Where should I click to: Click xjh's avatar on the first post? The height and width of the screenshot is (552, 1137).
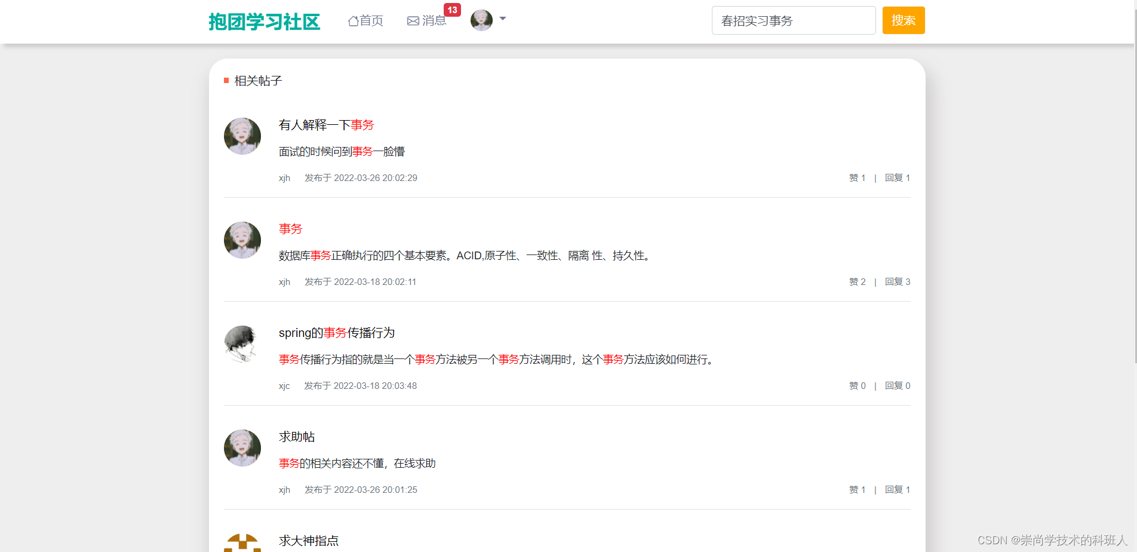pos(242,136)
